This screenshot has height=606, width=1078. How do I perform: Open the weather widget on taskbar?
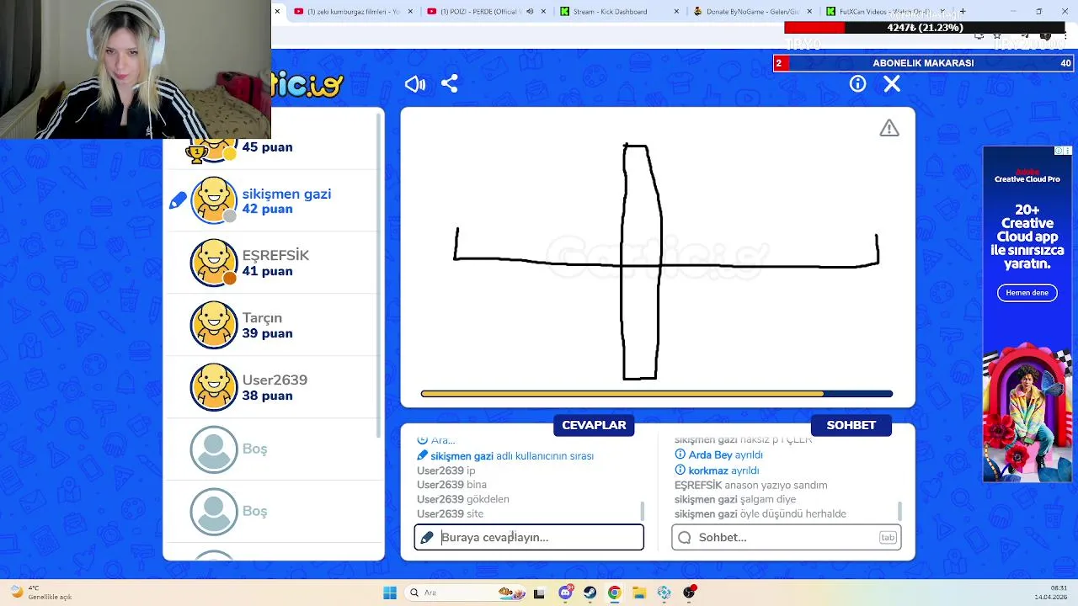[x=42, y=593]
